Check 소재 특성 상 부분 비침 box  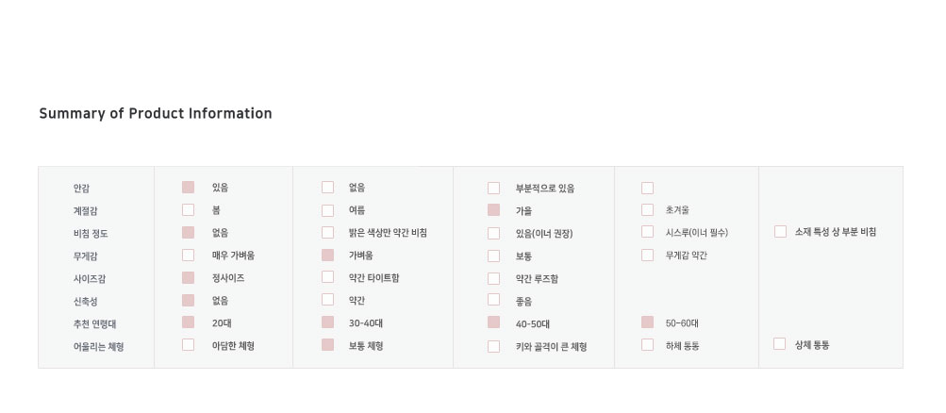click(x=780, y=232)
